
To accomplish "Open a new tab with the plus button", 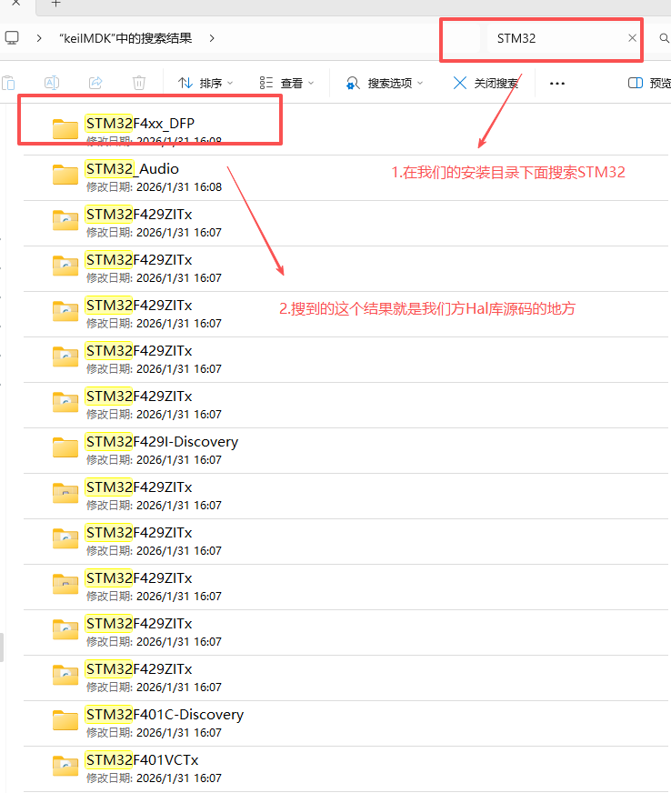I will [55, 4].
